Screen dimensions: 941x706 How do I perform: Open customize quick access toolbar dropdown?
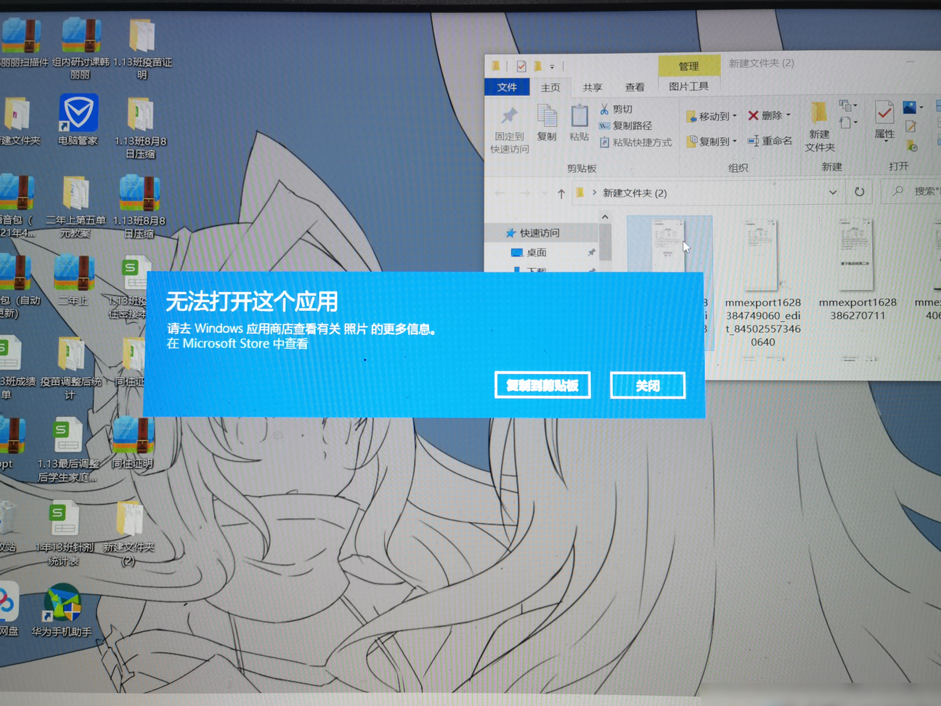(553, 67)
